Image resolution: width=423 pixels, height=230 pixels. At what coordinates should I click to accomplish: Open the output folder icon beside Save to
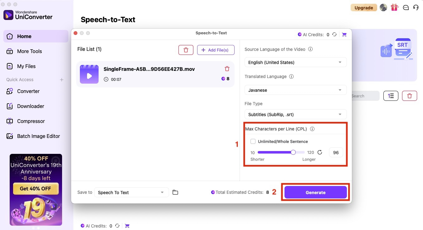(x=175, y=192)
